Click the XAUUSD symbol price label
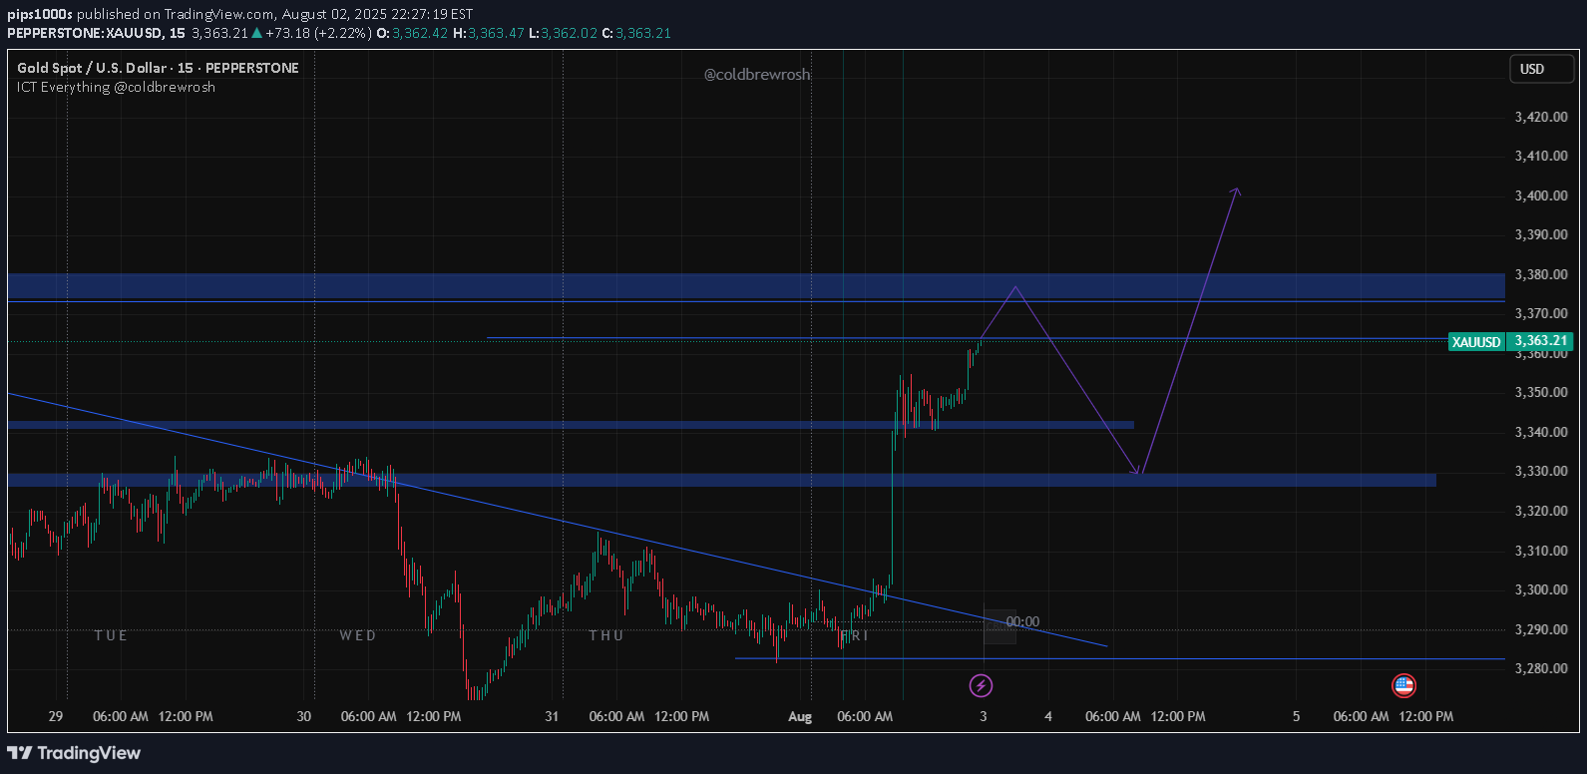 click(1476, 342)
